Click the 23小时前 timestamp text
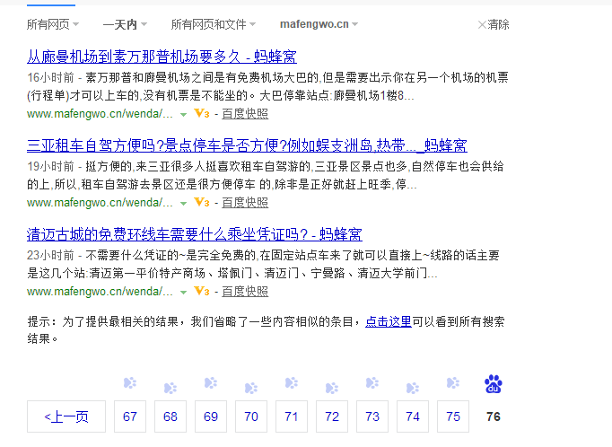Image resolution: width=612 pixels, height=447 pixels. [x=50, y=255]
